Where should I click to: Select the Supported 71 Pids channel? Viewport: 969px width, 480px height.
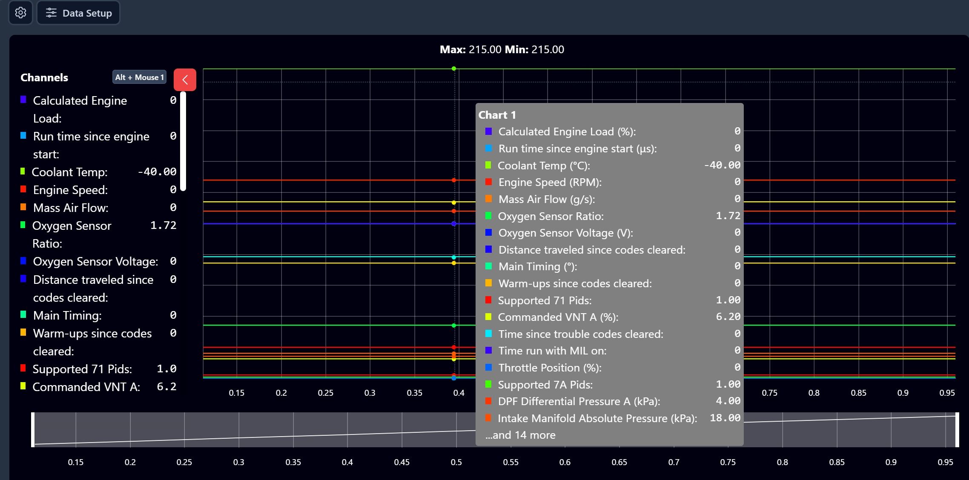pyautogui.click(x=98, y=369)
